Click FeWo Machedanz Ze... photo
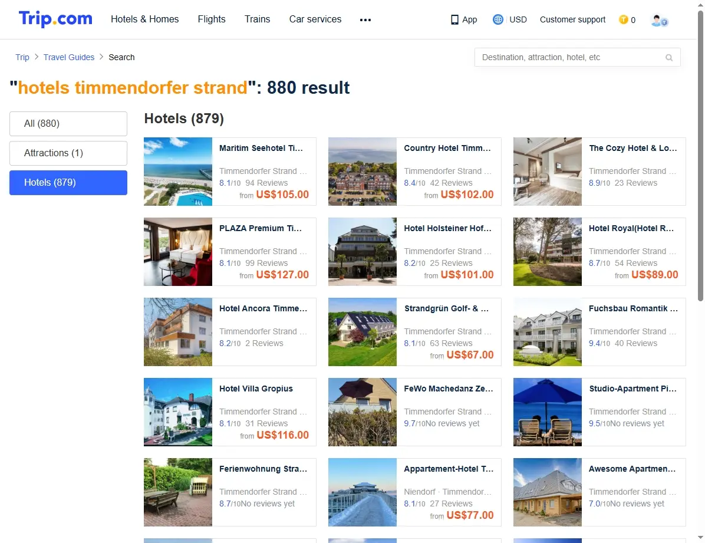Screen dimensions: 705x543 click(363, 412)
